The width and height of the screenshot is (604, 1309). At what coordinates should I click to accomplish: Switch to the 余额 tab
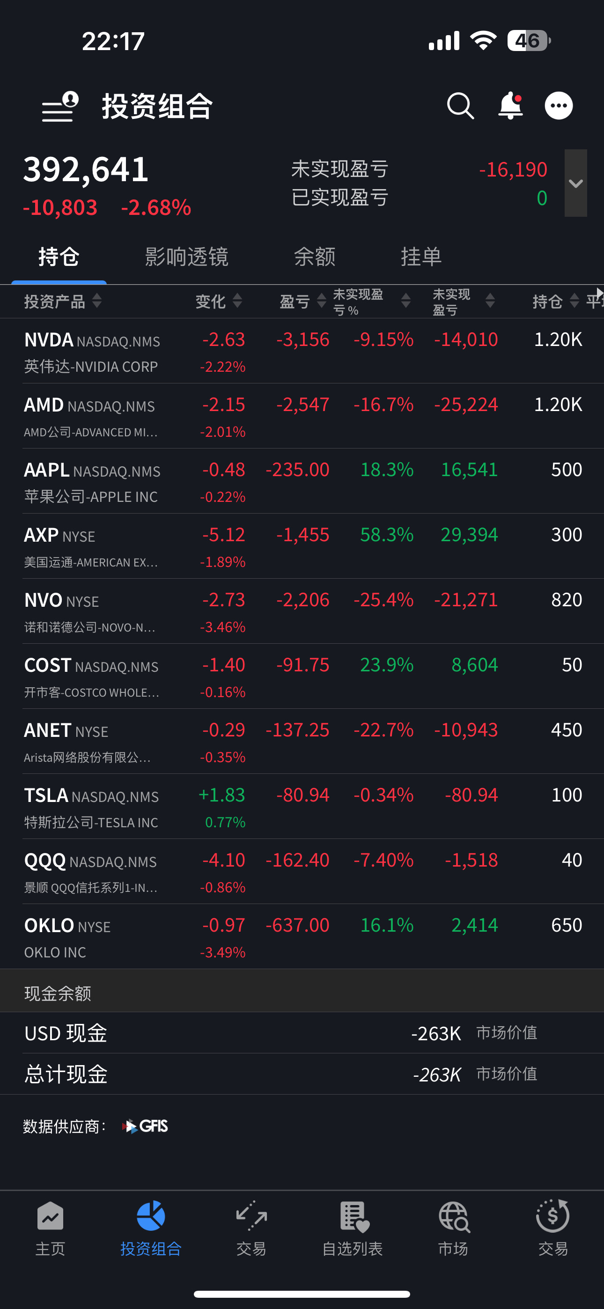(315, 257)
